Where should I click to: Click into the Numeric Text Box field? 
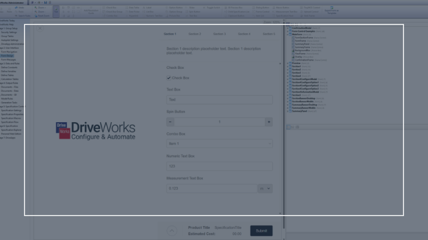(x=220, y=166)
